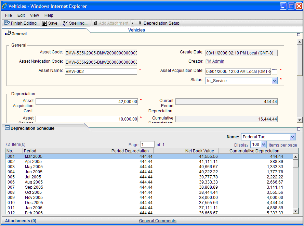304x226 pixels.
Task: Open the Edit menu
Action: 21,15
